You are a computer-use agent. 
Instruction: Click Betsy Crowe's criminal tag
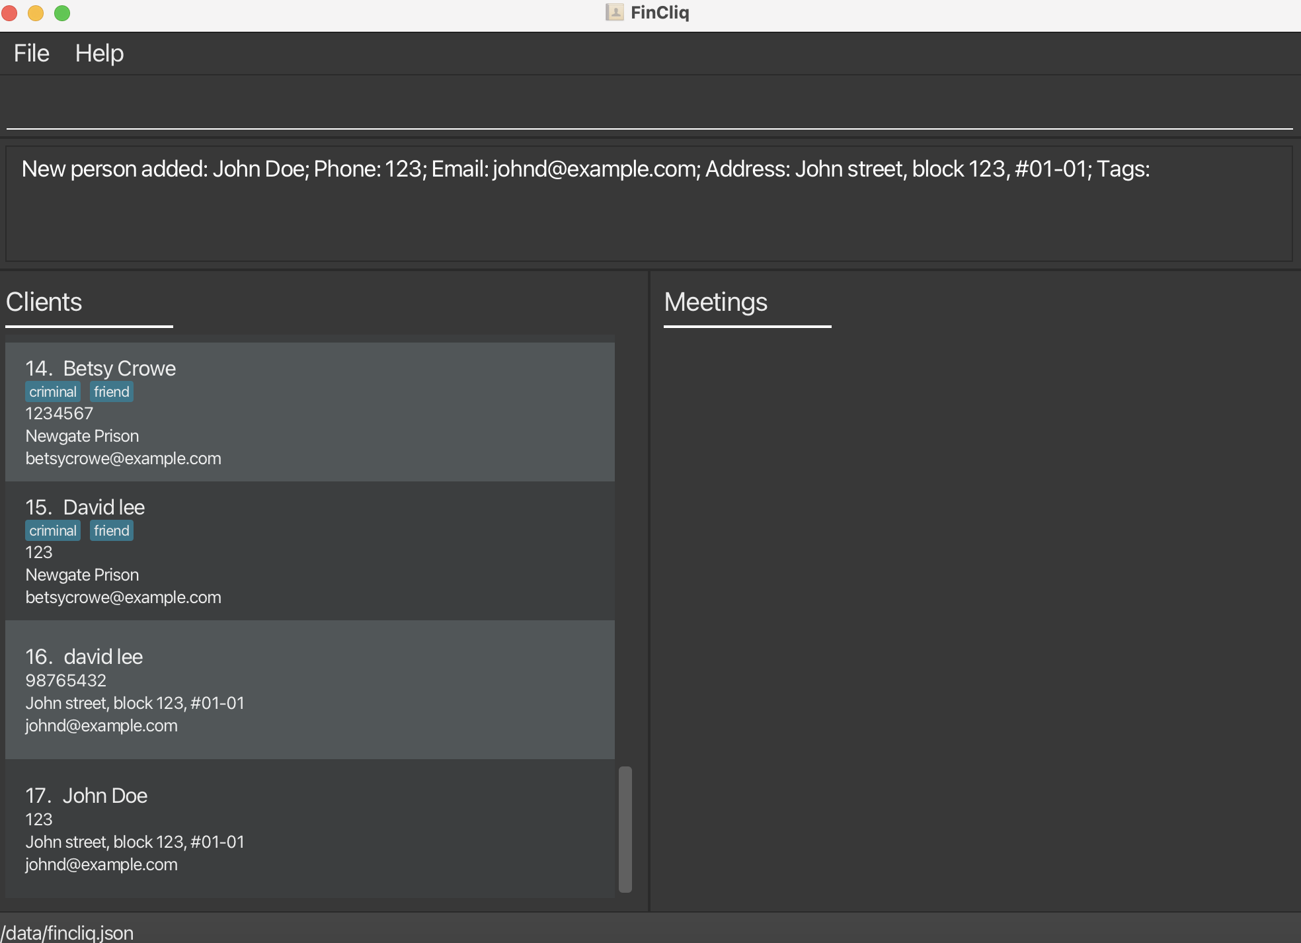53,391
